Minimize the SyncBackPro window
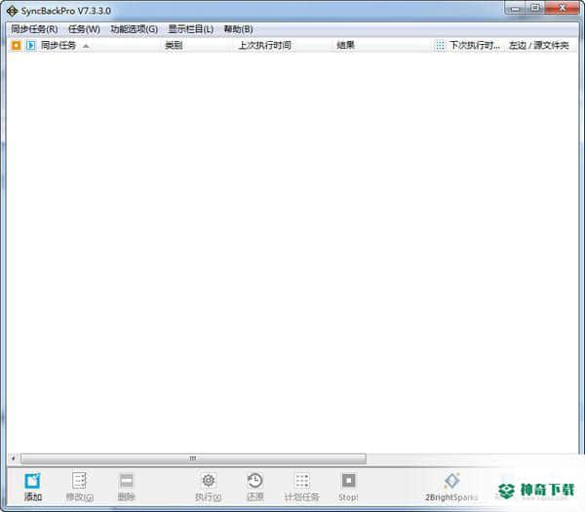Viewport: 585px width, 512px height. (515, 8)
